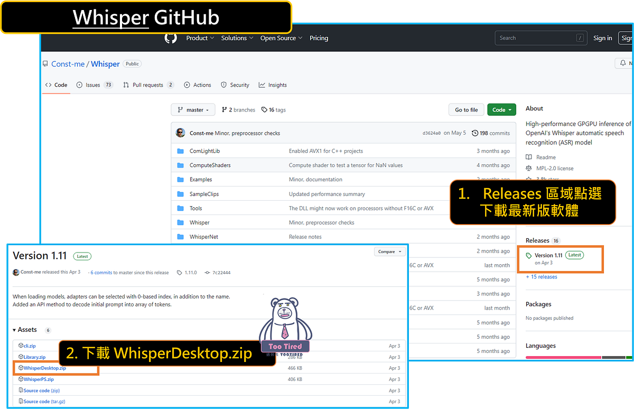
Task: Click the clock icon beside 198 commits
Action: tap(474, 133)
